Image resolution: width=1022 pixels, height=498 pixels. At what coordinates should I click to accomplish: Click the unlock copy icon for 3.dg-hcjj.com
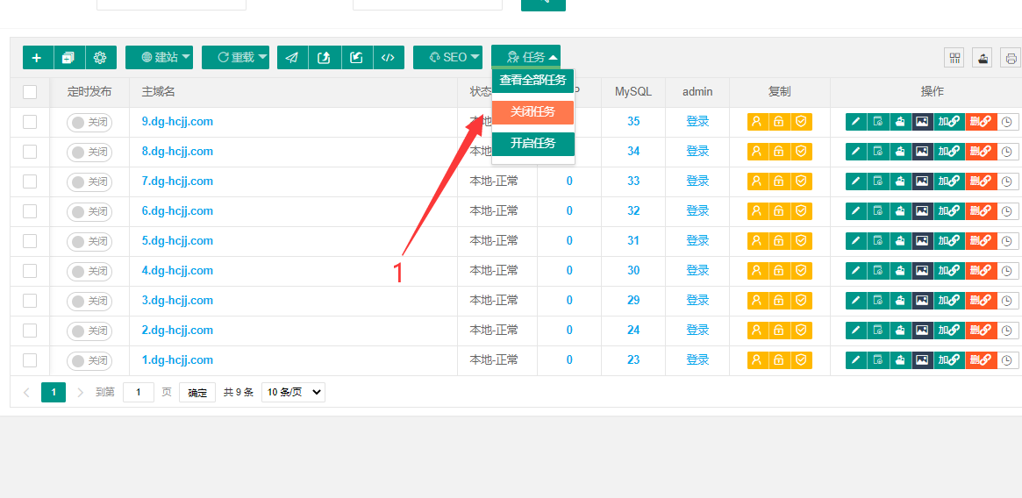click(x=779, y=301)
